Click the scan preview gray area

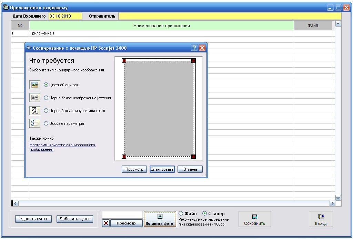coord(159,109)
